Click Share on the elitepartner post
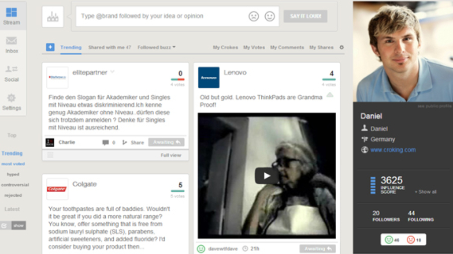The image size is (453, 254). click(133, 142)
